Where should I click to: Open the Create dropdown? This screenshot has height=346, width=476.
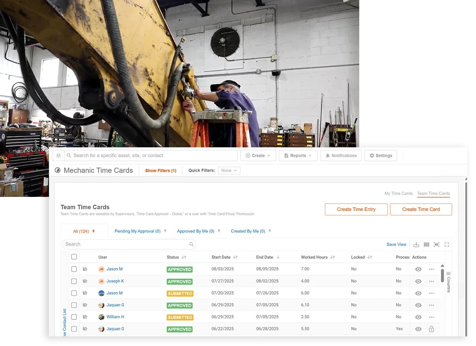(258, 156)
